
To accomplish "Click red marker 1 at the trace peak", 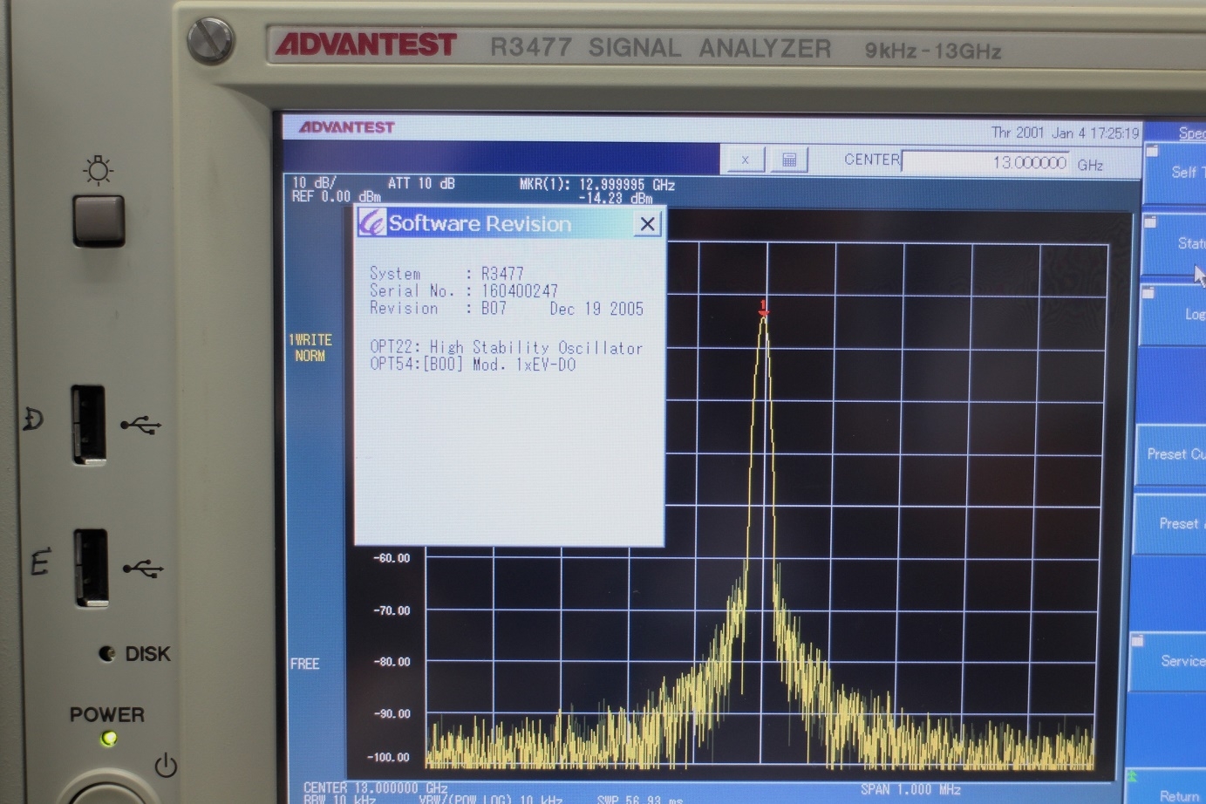I will (763, 307).
